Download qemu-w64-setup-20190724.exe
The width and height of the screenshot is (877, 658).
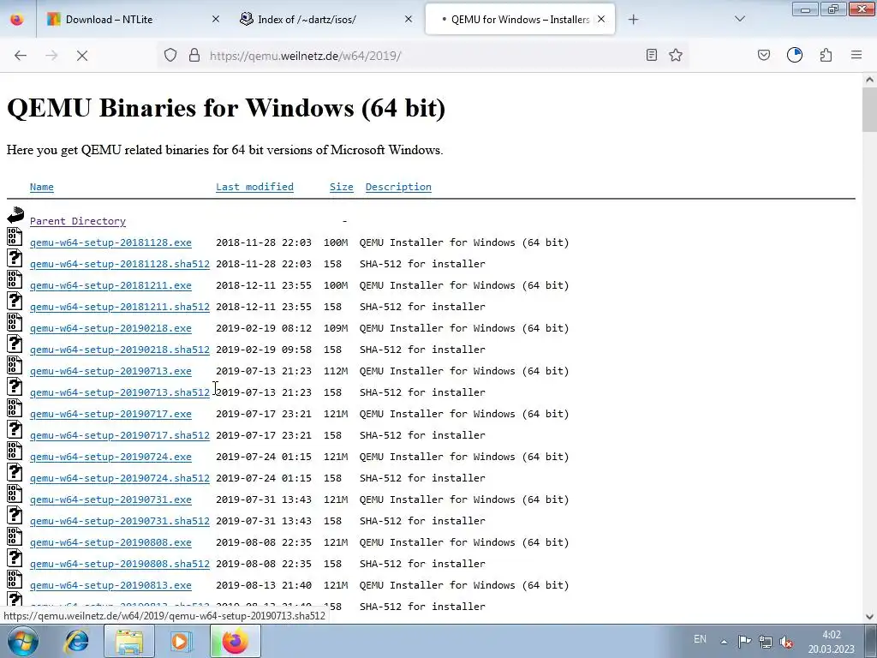point(110,457)
